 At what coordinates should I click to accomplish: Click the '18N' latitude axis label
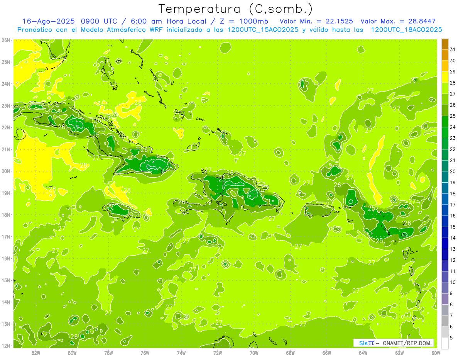(6, 215)
